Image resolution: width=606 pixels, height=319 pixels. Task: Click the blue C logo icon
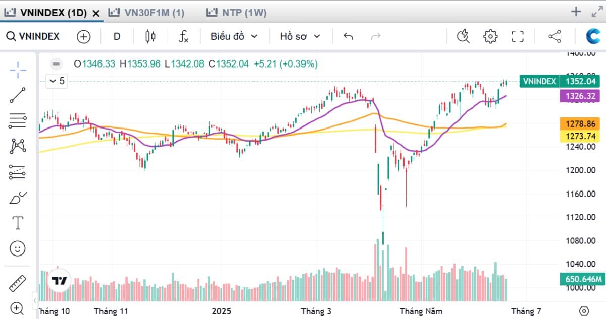[593, 36]
